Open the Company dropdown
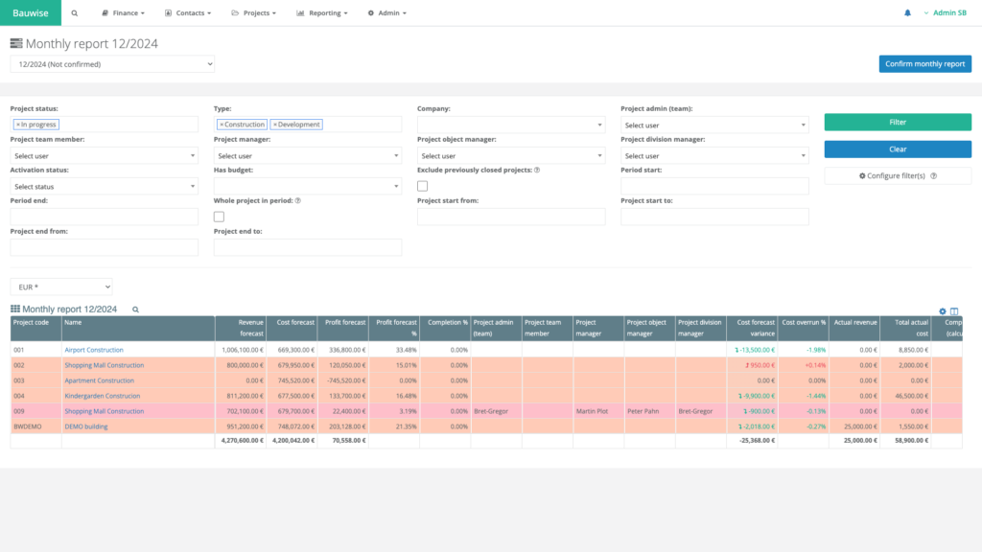982x552 pixels. [x=511, y=125]
